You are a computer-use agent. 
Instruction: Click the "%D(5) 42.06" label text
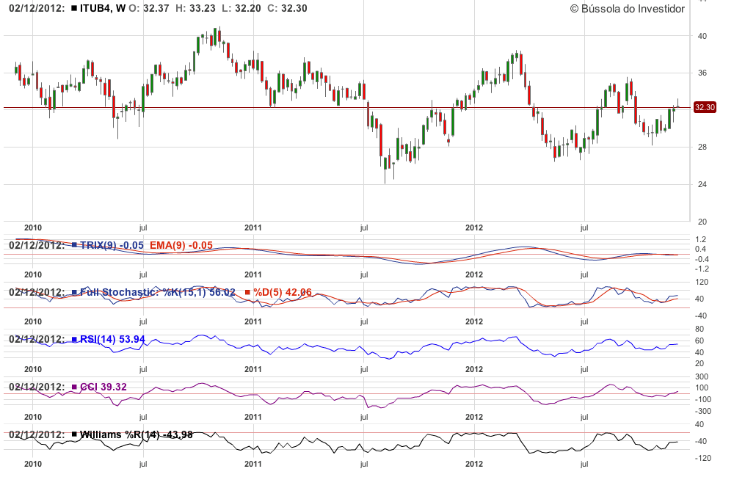283,292
